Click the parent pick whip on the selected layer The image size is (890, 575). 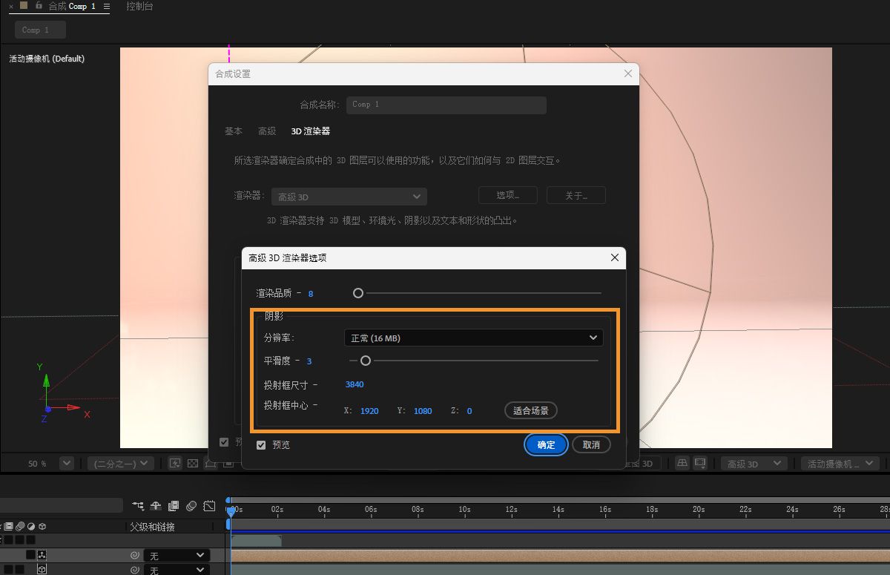(x=136, y=555)
